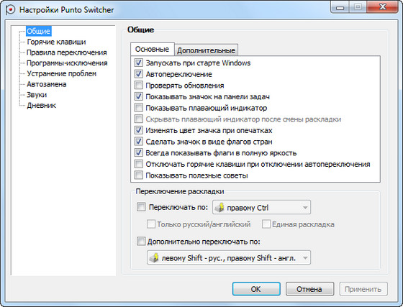This screenshot has height=307, width=403.
Task: Toggle Всегда показывать флаги в полную яркость
Action: [x=138, y=152]
